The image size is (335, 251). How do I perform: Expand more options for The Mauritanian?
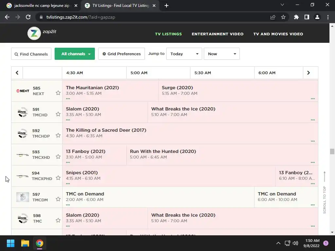(68, 99)
